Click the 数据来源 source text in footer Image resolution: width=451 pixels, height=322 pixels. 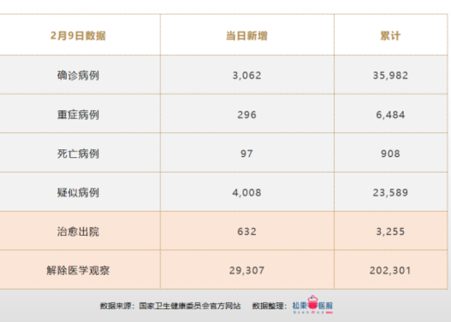[170, 306]
